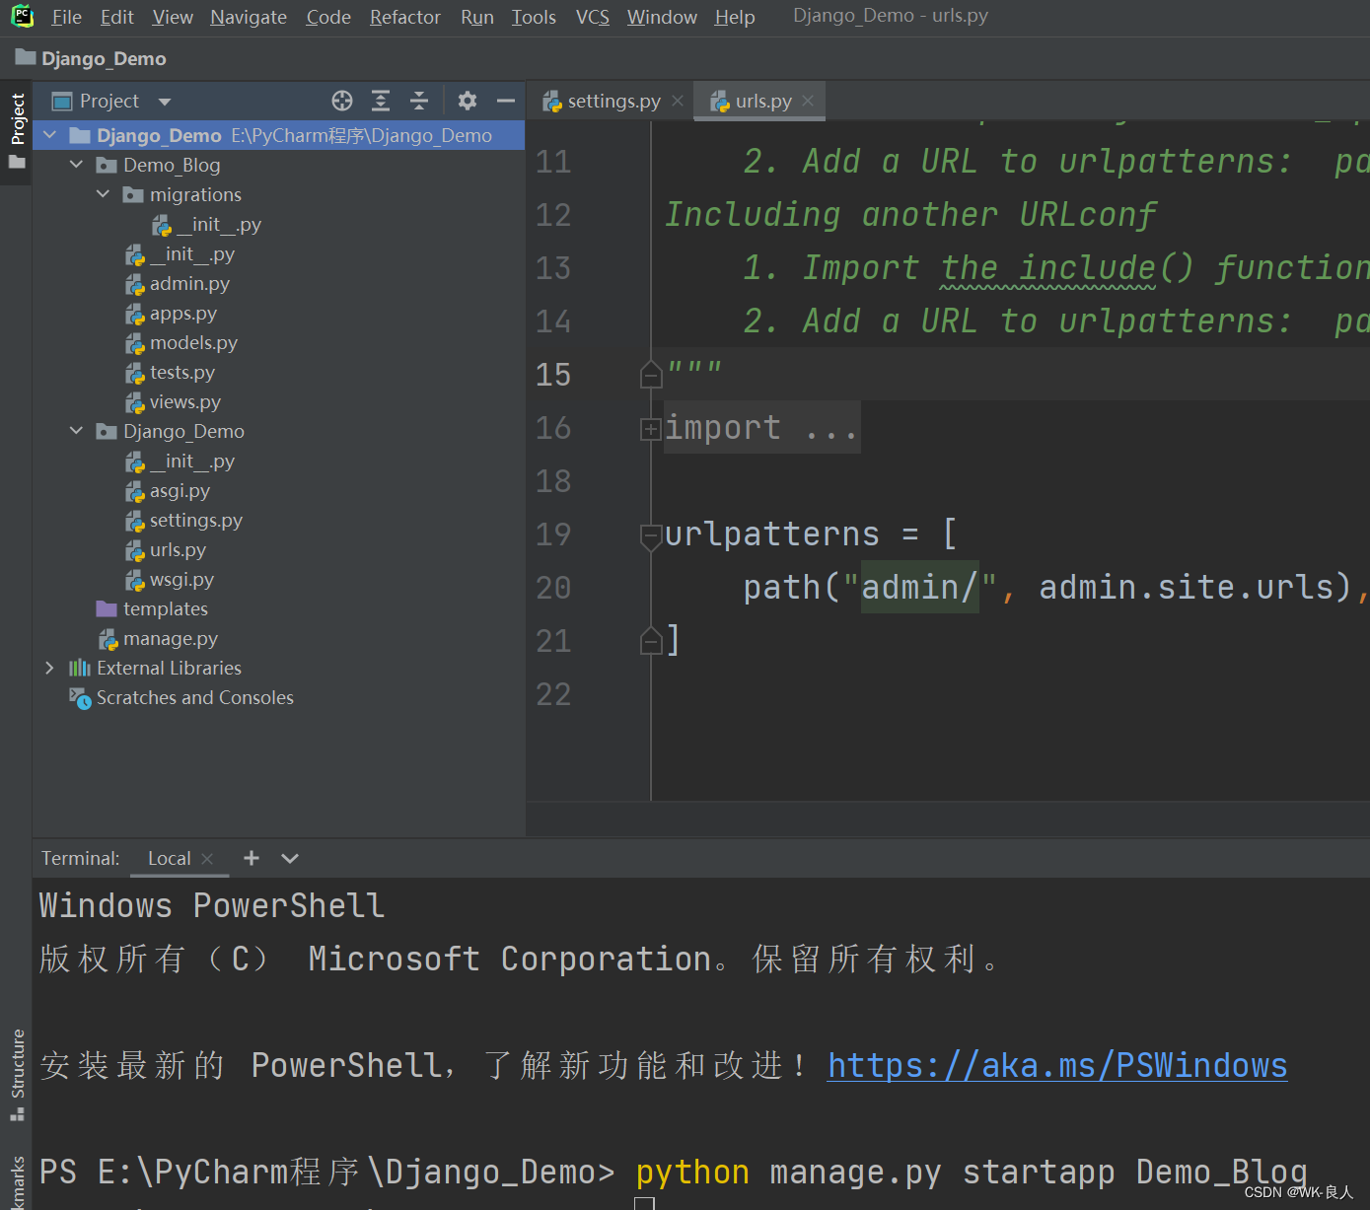1370x1210 pixels.
Task: Expand the External Libraries node
Action: click(50, 668)
